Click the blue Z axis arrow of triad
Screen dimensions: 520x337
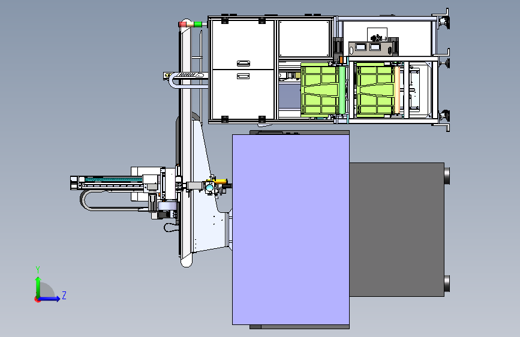point(50,299)
